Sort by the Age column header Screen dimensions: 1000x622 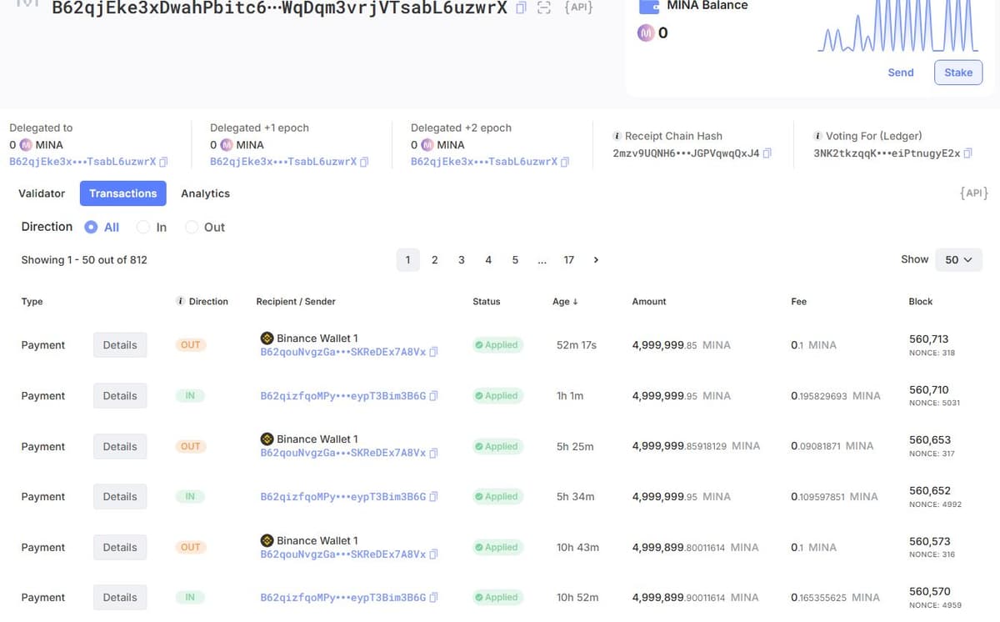[x=565, y=301]
